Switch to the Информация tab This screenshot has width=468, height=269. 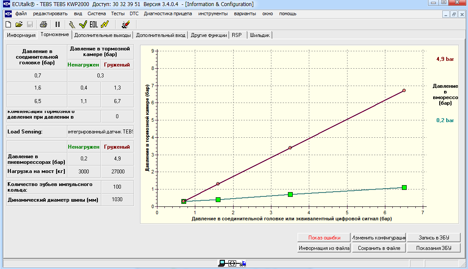point(21,35)
